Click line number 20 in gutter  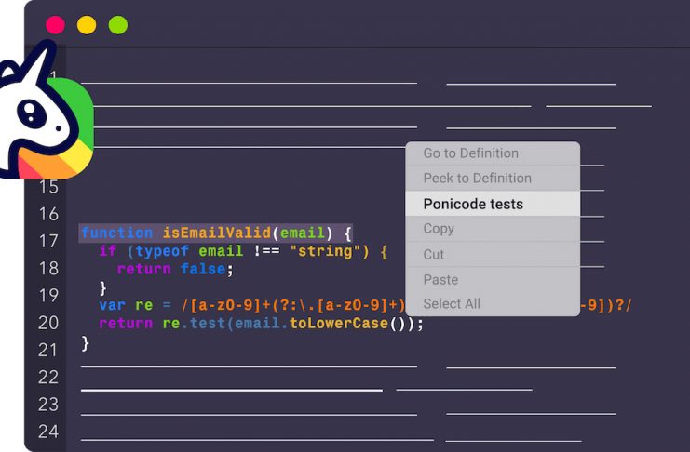[48, 323]
